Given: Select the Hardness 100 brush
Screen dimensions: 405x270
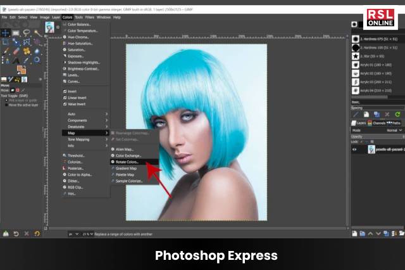Looking at the screenshot, I should [377, 48].
